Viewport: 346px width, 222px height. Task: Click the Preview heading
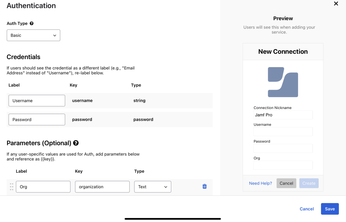pos(283,19)
